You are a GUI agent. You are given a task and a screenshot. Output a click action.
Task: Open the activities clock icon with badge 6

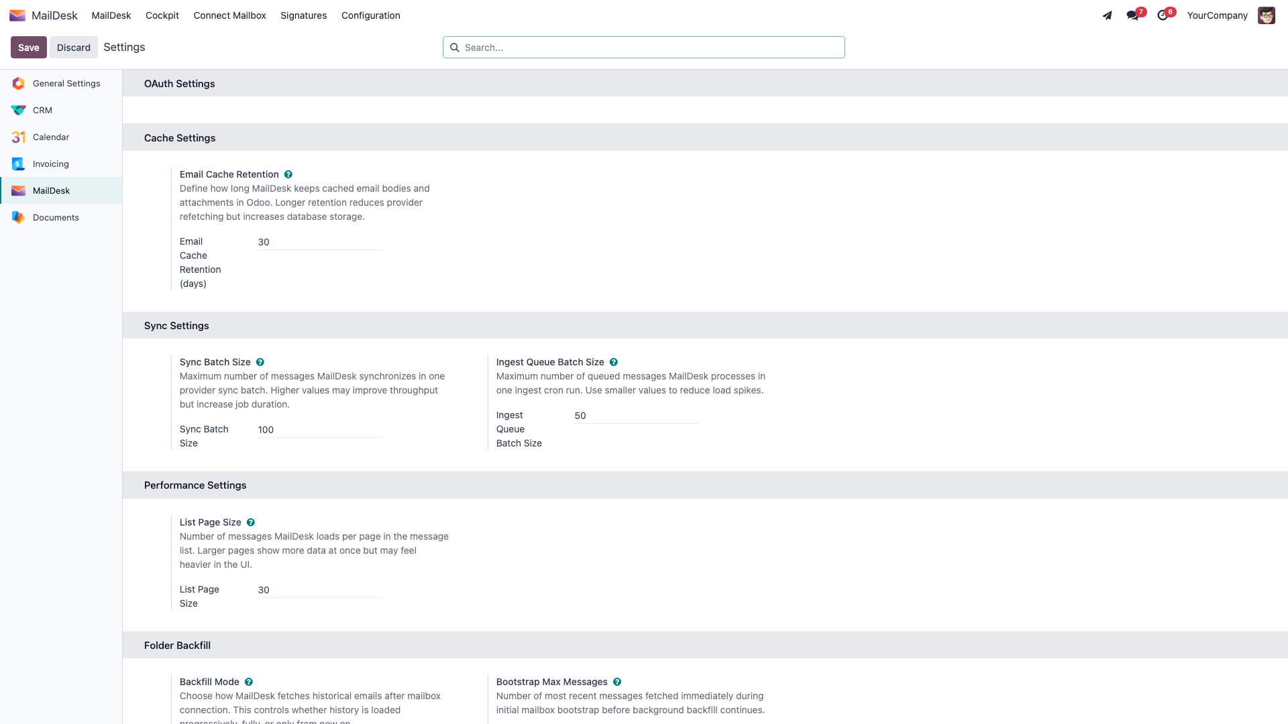coord(1163,15)
